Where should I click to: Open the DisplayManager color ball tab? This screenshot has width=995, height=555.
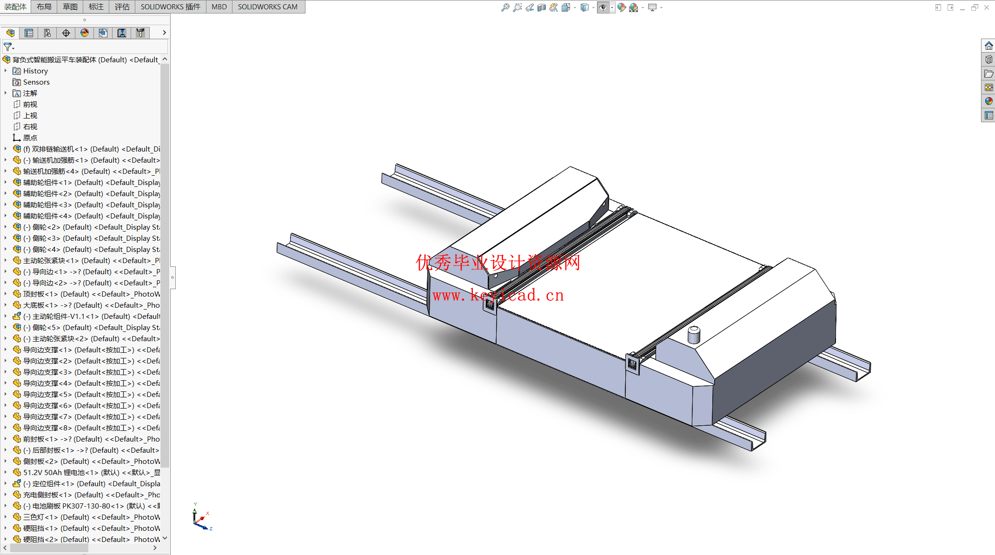[85, 33]
